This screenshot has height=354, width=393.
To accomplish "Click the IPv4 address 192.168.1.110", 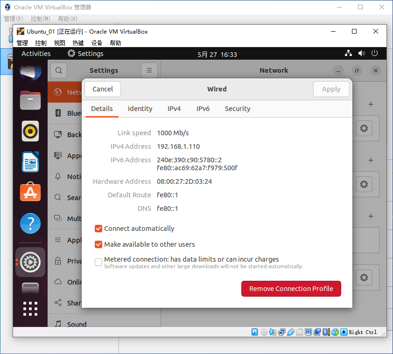I will coord(178,146).
